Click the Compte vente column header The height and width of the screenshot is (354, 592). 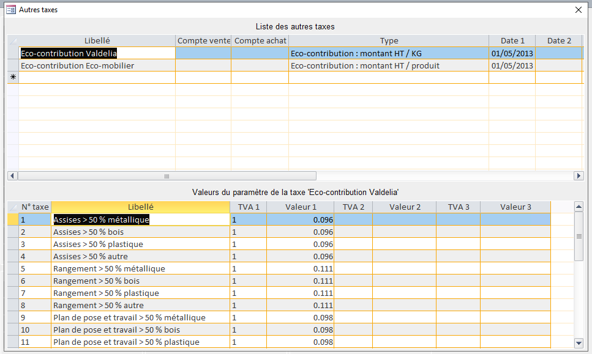203,41
